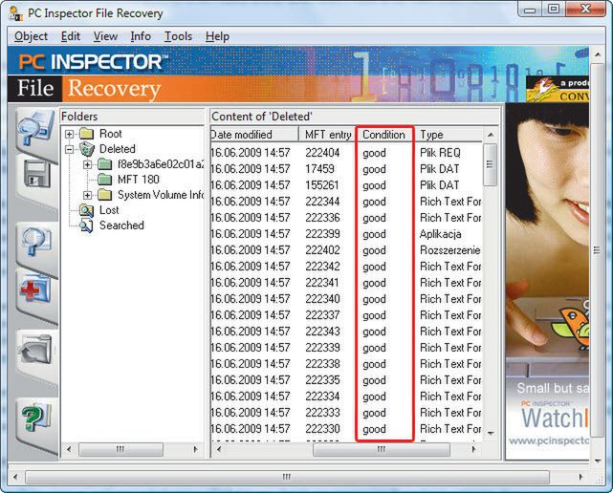This screenshot has width=613, height=493.
Task: Click good condition for entry 222333
Action: tap(374, 413)
